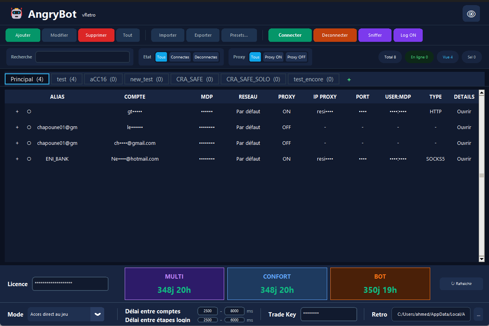
Task: Open the test_encore tab
Action: point(313,79)
